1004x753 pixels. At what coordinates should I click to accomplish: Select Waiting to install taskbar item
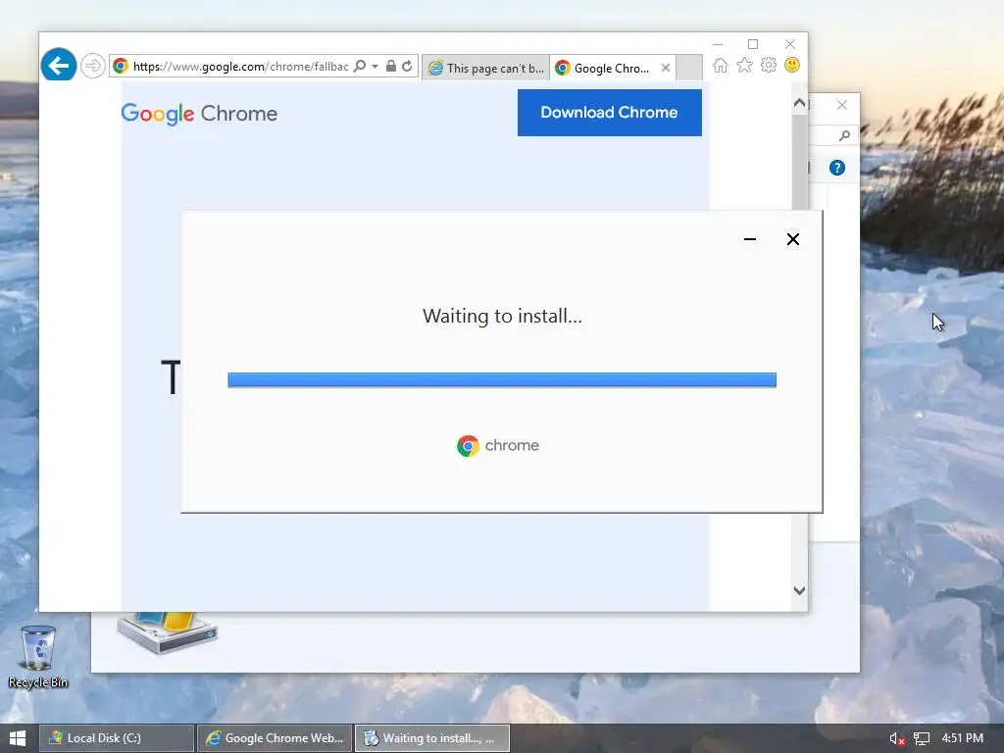click(x=432, y=738)
